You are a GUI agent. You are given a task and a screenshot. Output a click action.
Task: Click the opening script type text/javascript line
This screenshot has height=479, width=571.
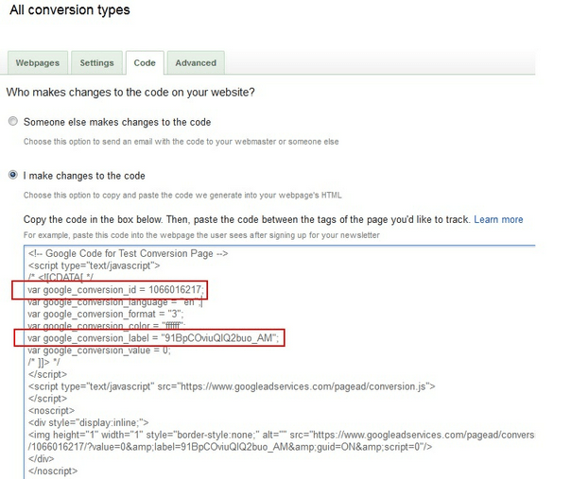click(x=94, y=265)
